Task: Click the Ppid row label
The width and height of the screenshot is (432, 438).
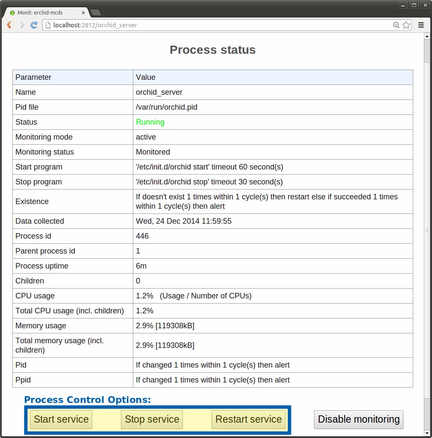Action: click(x=23, y=380)
